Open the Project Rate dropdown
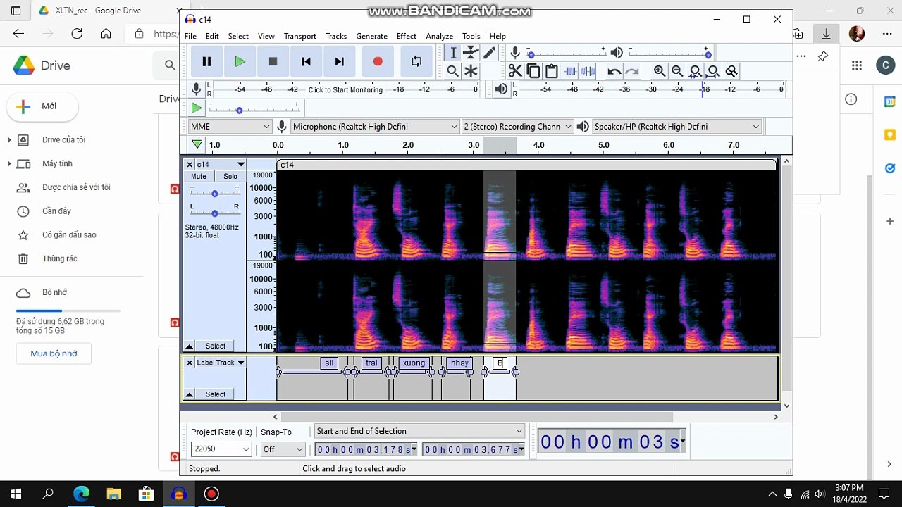 click(x=221, y=449)
